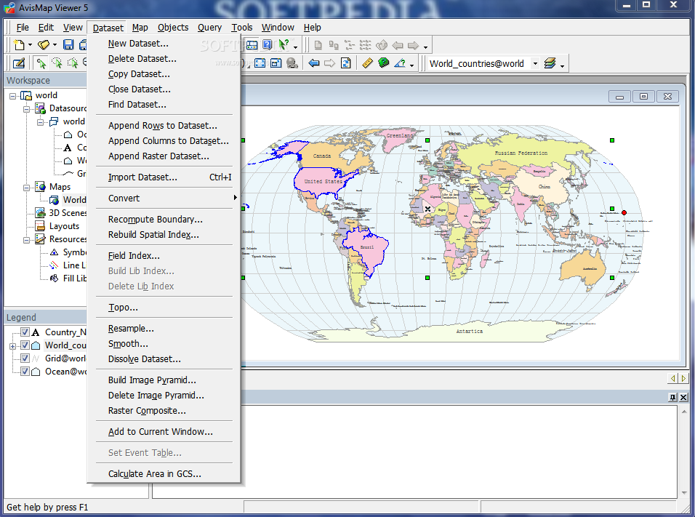The width and height of the screenshot is (695, 517).
Task: Open the Tools menu
Action: [241, 28]
